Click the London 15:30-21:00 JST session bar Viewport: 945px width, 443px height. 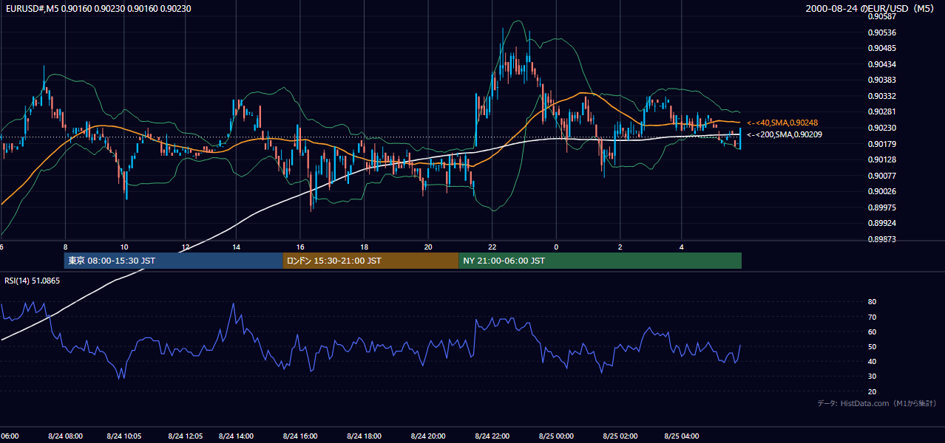(x=370, y=261)
